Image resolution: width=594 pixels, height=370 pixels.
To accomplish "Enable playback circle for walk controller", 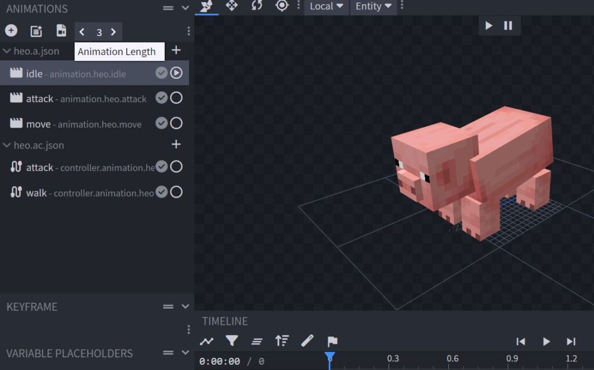I will (x=176, y=192).
